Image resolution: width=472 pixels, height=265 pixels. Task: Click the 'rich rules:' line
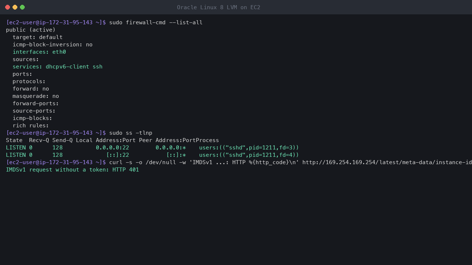click(x=31, y=126)
